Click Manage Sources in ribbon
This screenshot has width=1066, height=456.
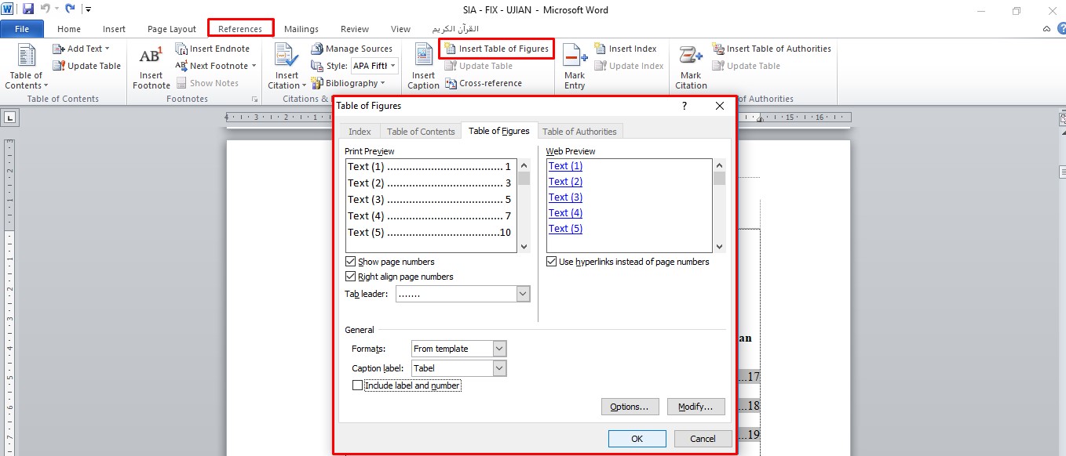(352, 49)
